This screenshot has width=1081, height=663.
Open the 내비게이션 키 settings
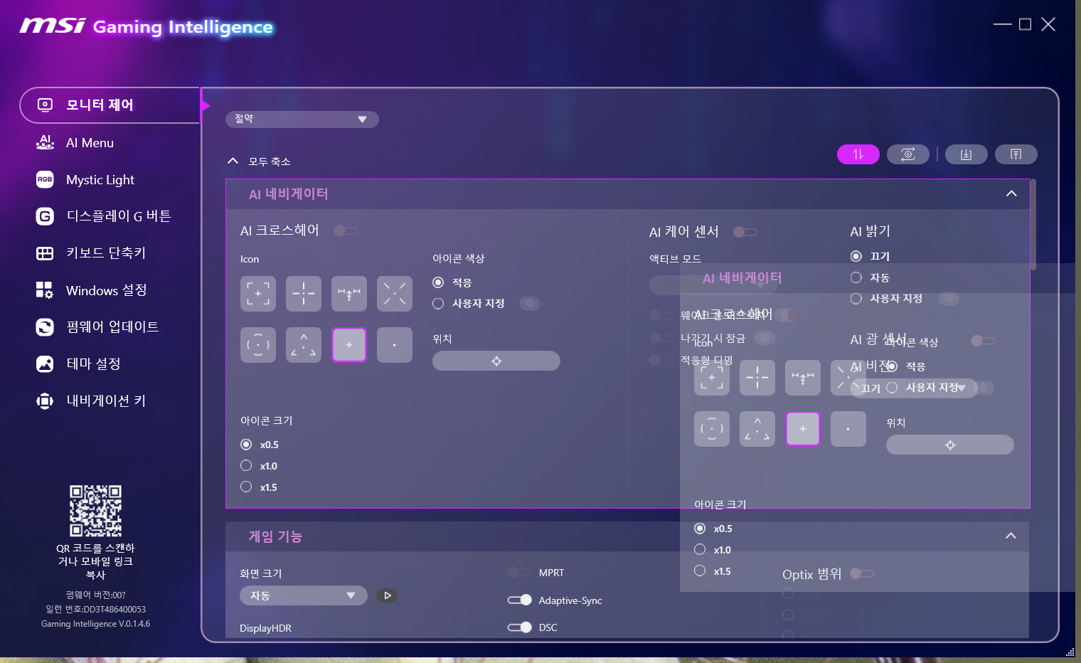105,401
